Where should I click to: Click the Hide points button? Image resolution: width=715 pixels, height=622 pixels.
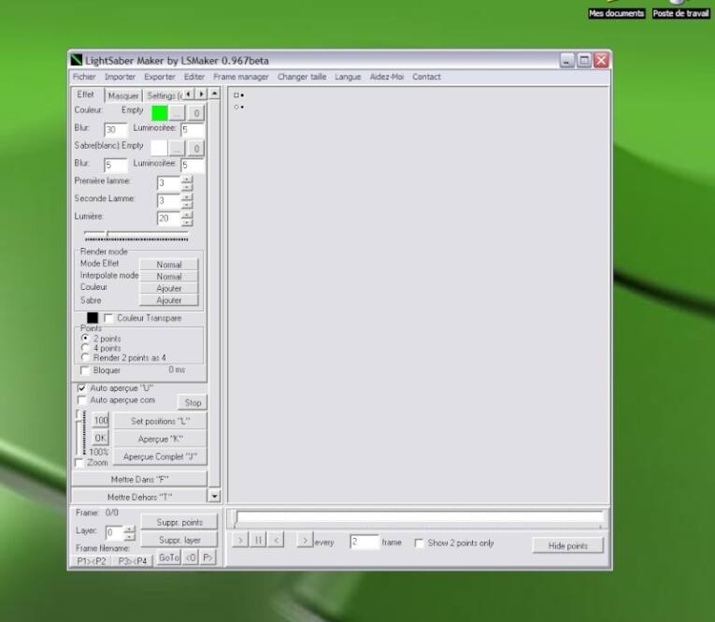(567, 545)
